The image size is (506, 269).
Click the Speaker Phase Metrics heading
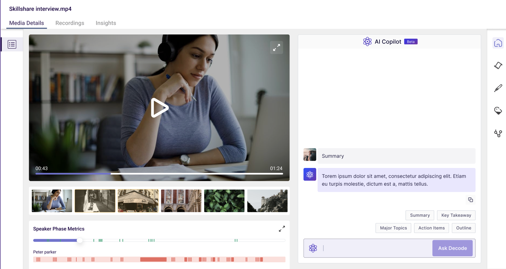[x=59, y=229]
